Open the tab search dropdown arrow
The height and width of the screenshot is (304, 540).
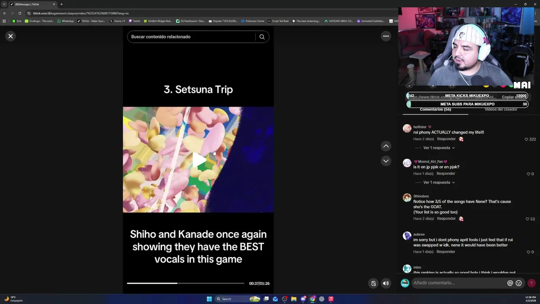point(3,4)
